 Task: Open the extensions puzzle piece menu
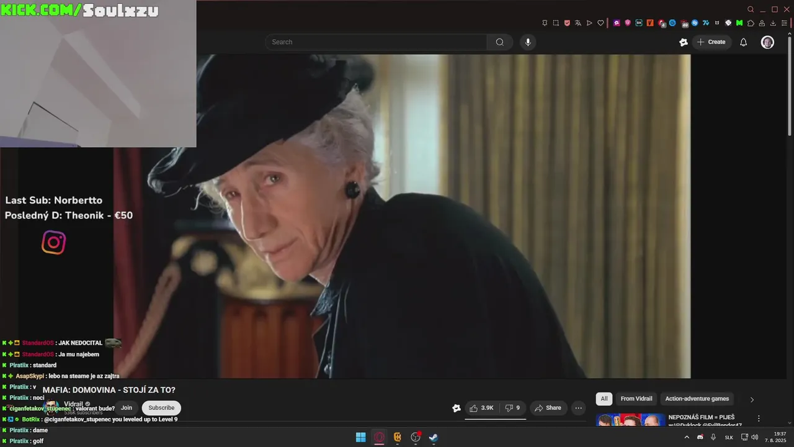(751, 23)
